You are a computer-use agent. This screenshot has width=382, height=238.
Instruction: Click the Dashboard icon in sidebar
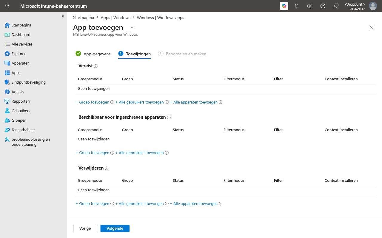click(7, 35)
